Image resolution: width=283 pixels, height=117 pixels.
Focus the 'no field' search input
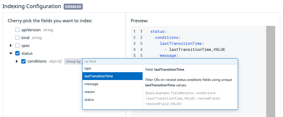pyautogui.click(x=160, y=61)
